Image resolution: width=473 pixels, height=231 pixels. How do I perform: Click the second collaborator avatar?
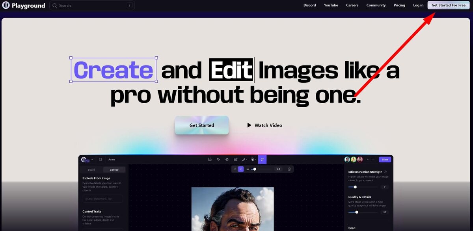354,159
